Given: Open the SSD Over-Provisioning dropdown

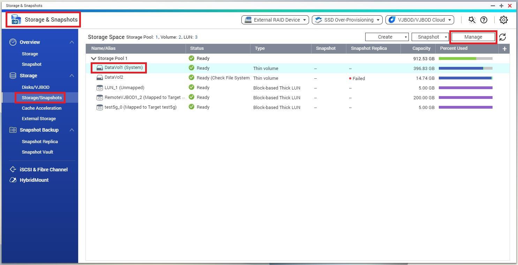Looking at the screenshot, I should 347,20.
